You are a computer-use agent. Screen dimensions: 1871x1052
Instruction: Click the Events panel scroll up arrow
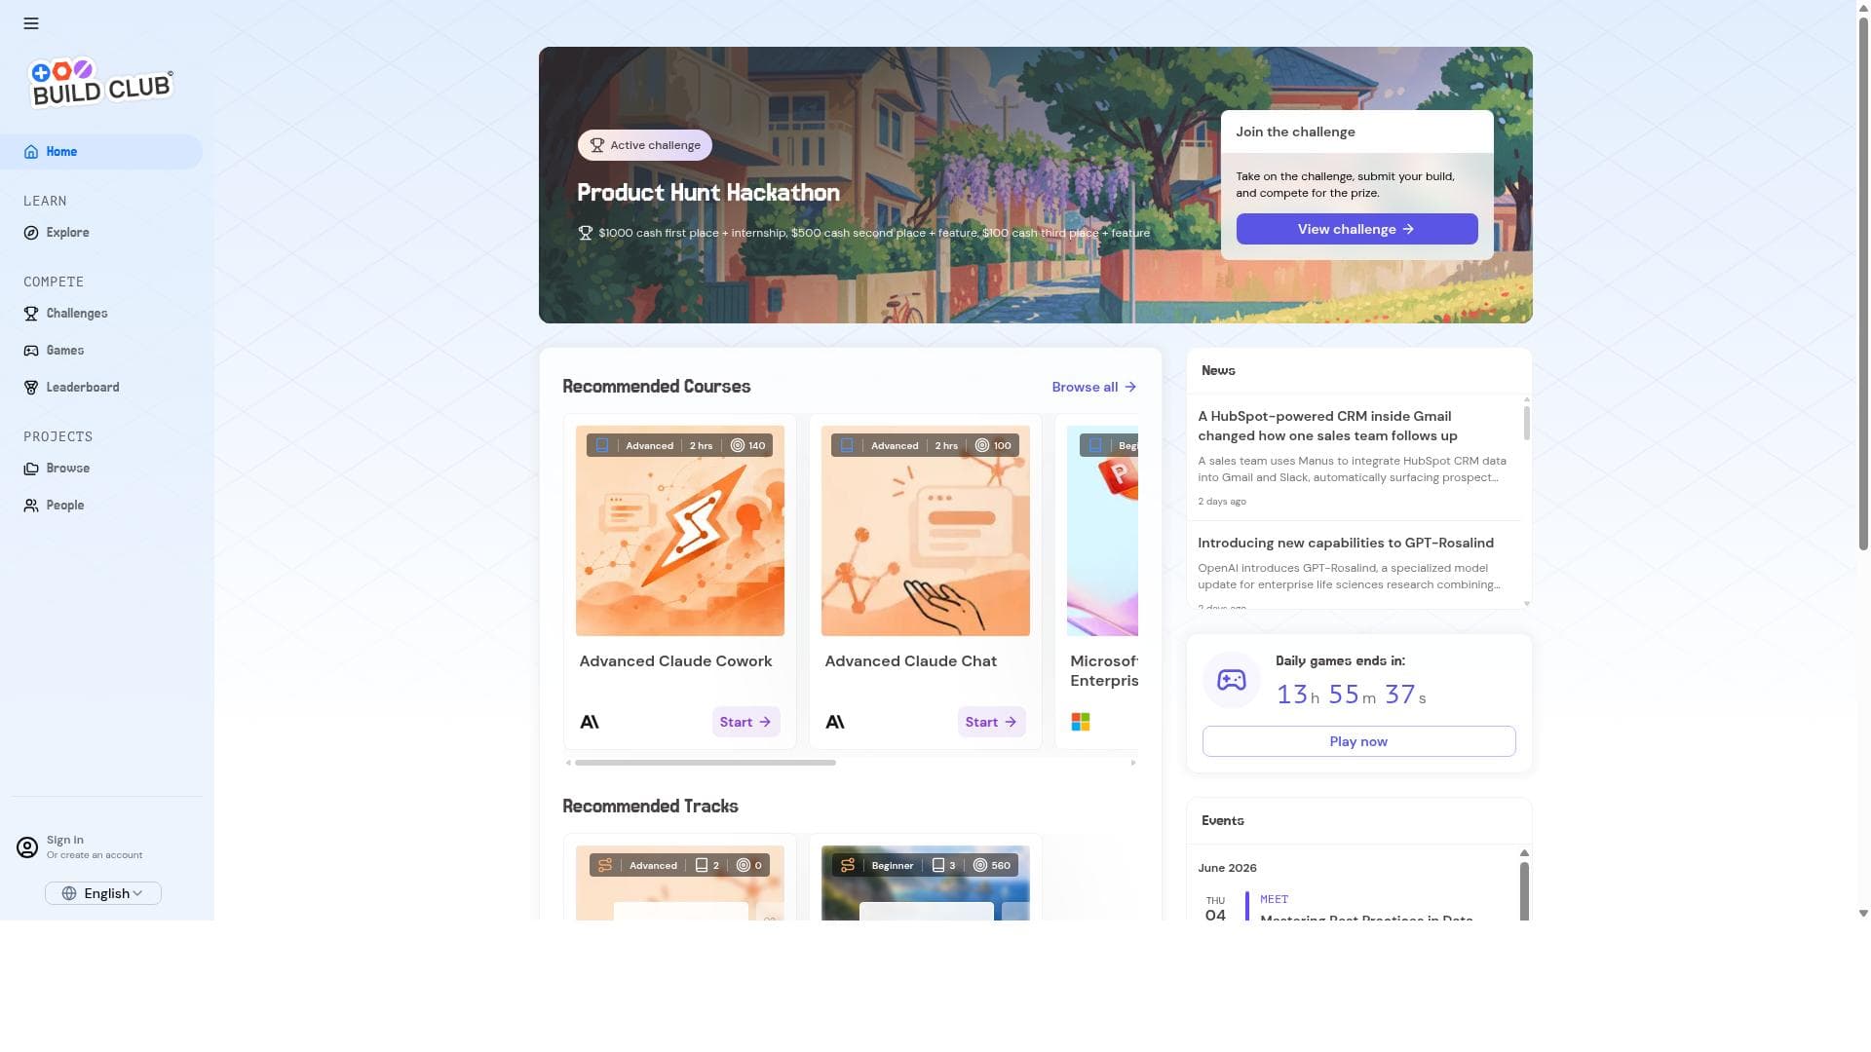1524,853
